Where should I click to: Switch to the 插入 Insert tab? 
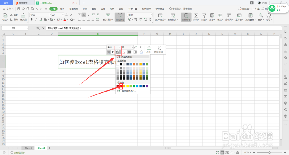click(x=62, y=9)
